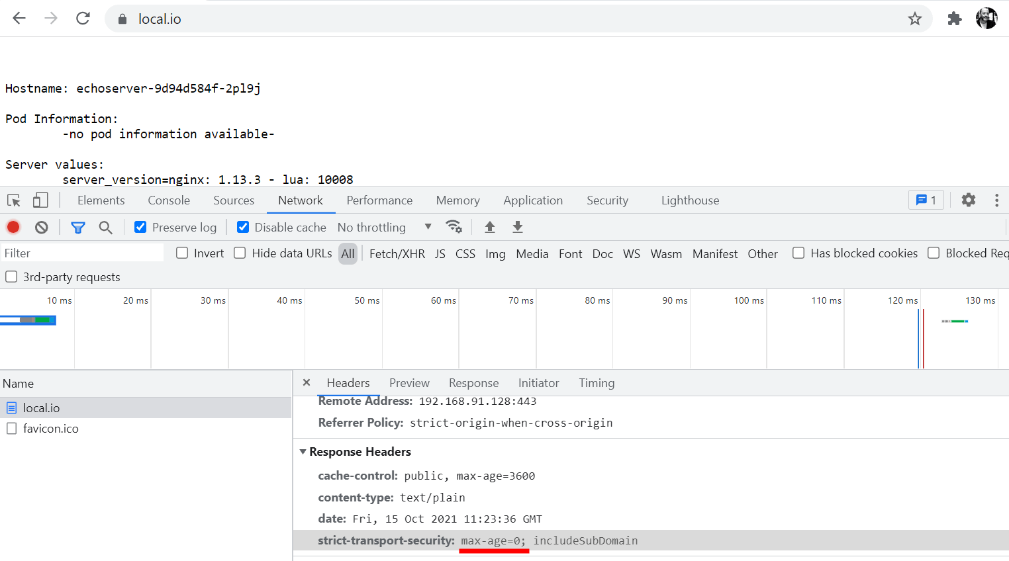Filter requests by Doc
1009x561 pixels.
click(x=602, y=253)
